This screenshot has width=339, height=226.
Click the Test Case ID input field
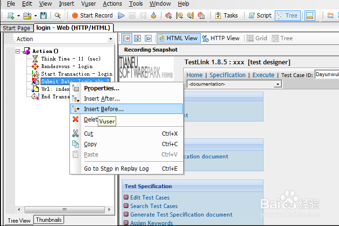click(x=327, y=75)
